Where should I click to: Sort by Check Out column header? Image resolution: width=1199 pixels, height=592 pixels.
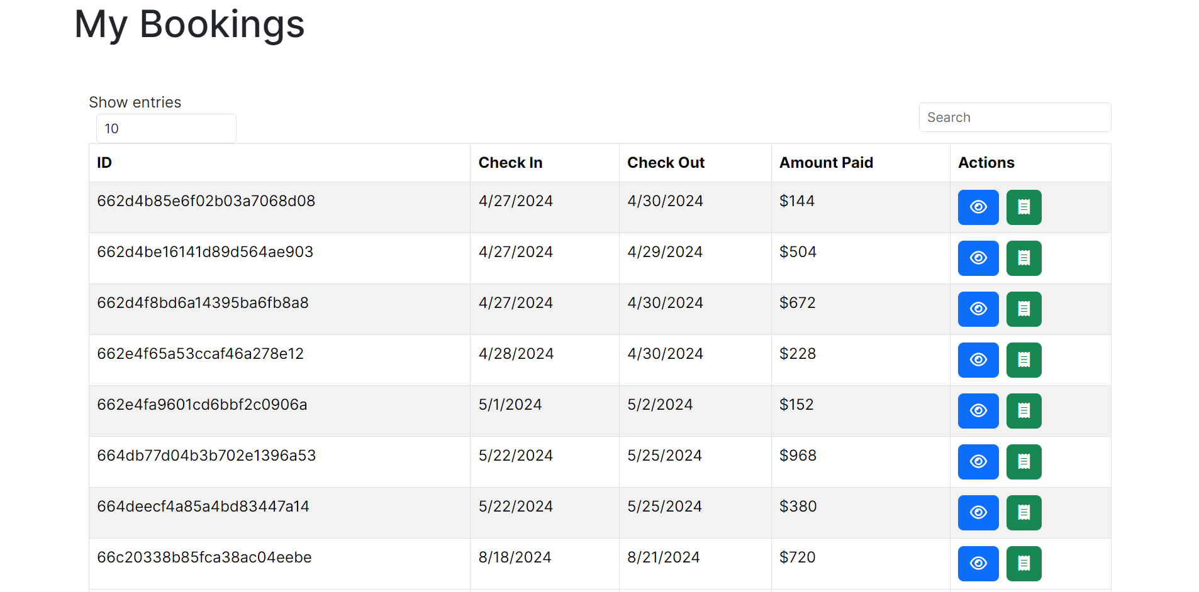point(666,163)
